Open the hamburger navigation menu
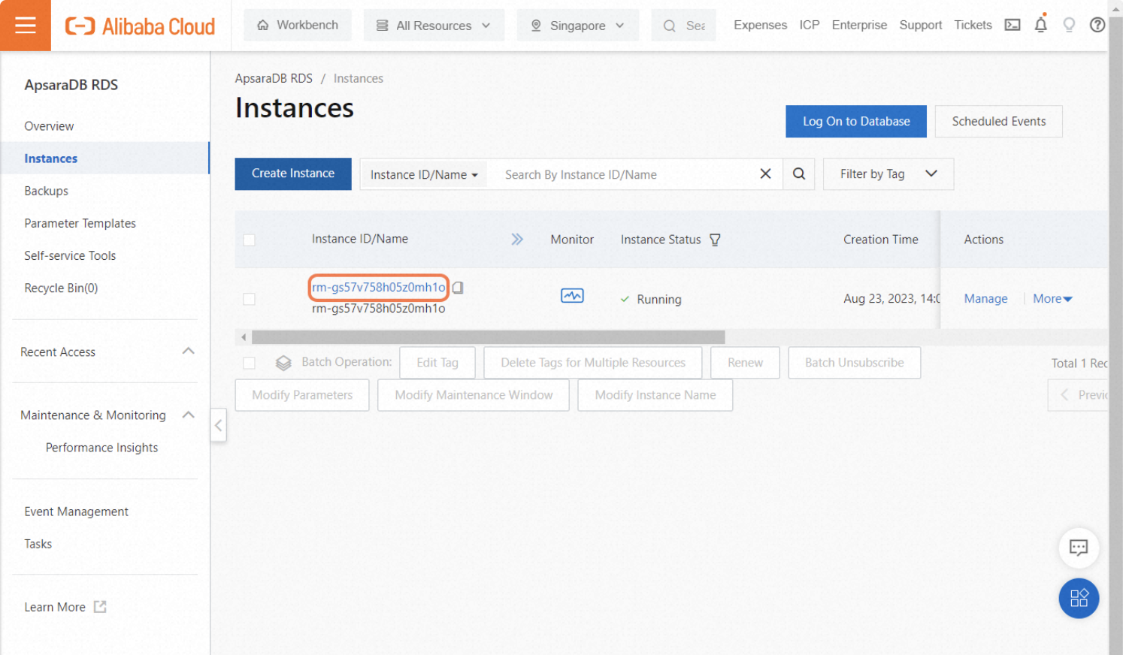The height and width of the screenshot is (655, 1123). coord(26,26)
